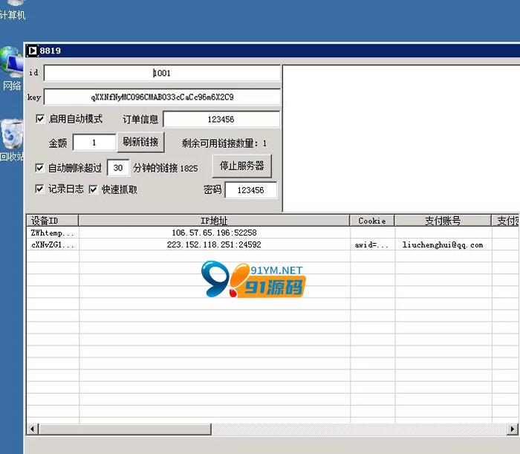The image size is (520, 454).
Task: Toggle the 自动删除超过 checkbox
Action: point(40,168)
